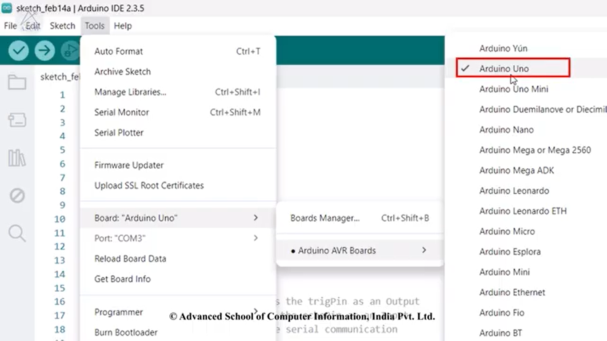Open the Help menu

click(123, 26)
